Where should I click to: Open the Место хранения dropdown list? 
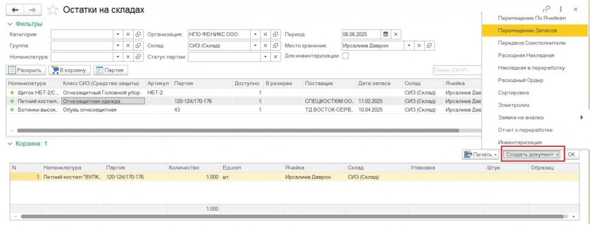(x=409, y=45)
